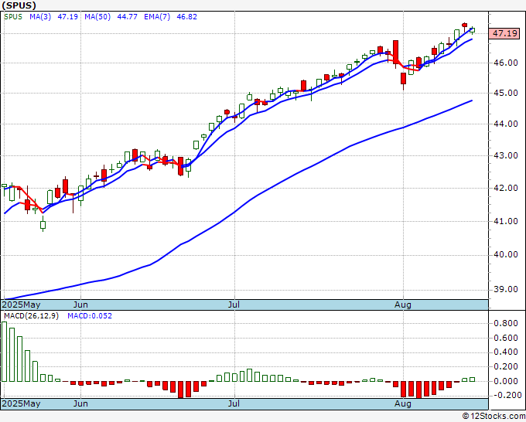
Task: Click the 44.77 MA(50) value
Action: (127, 17)
